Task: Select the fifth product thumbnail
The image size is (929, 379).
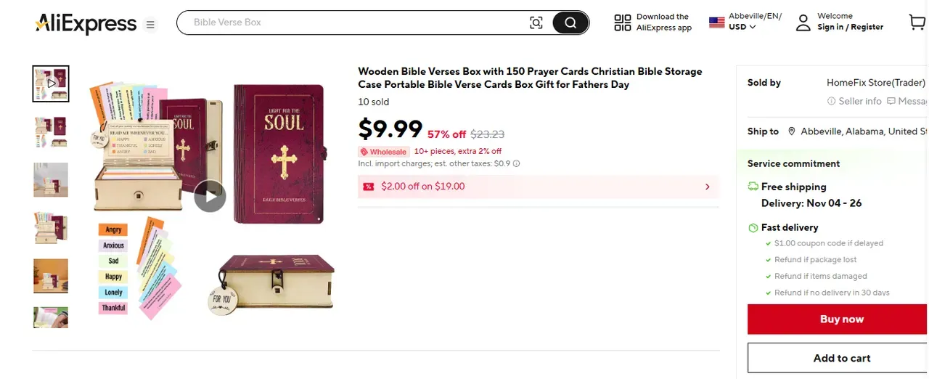Action: click(x=51, y=276)
